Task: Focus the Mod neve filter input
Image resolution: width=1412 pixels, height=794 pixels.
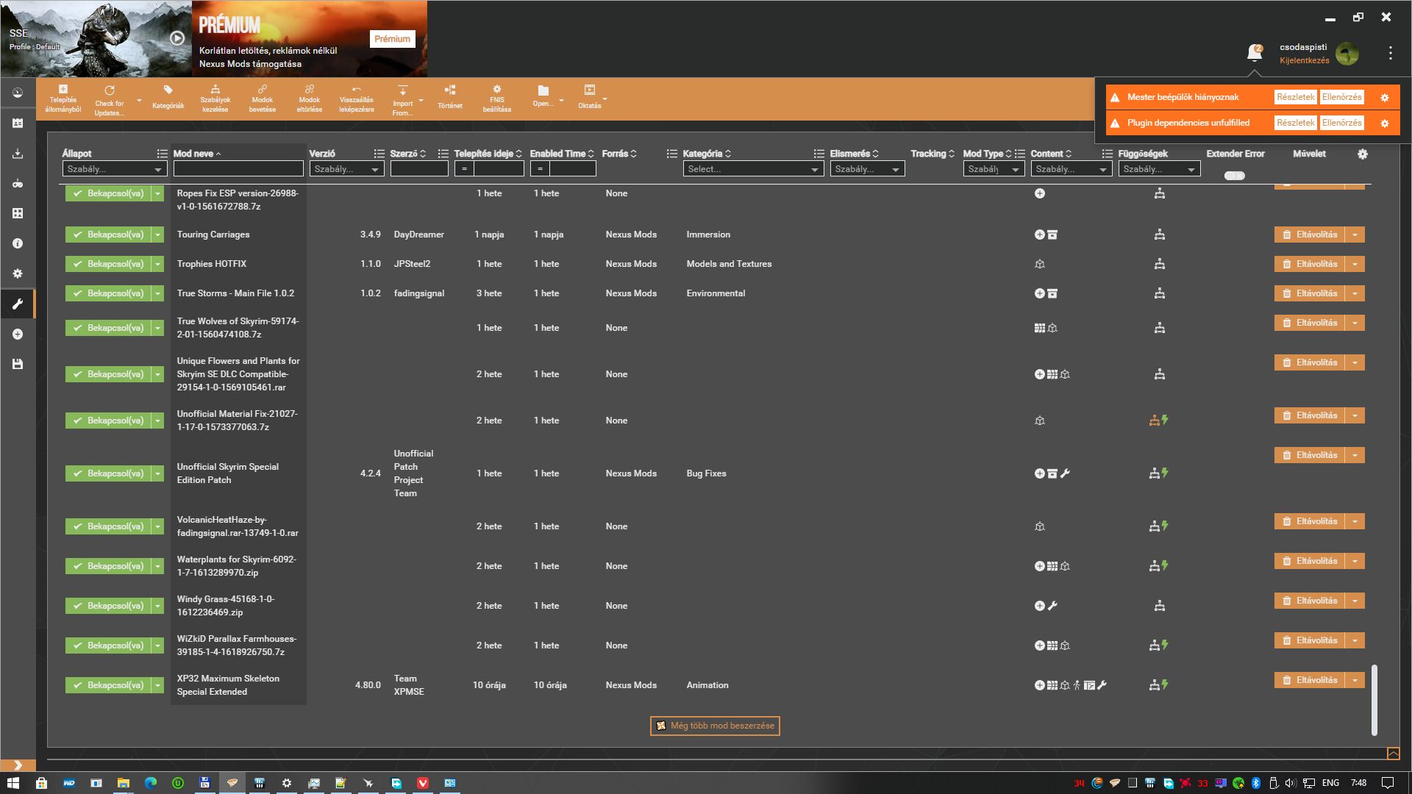Action: (x=238, y=169)
